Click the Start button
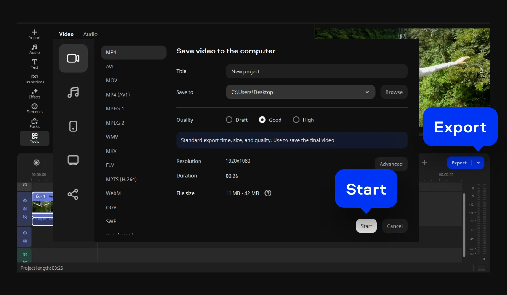The height and width of the screenshot is (295, 507). [x=366, y=226]
